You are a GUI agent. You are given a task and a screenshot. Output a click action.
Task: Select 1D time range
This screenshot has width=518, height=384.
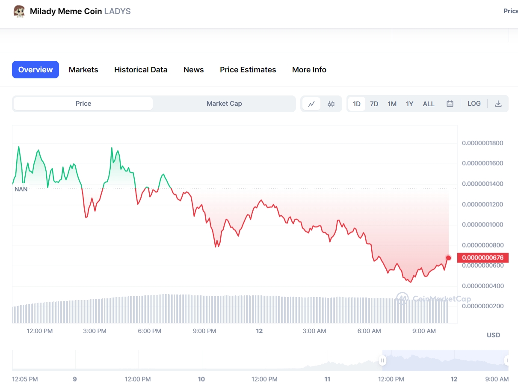(x=357, y=104)
